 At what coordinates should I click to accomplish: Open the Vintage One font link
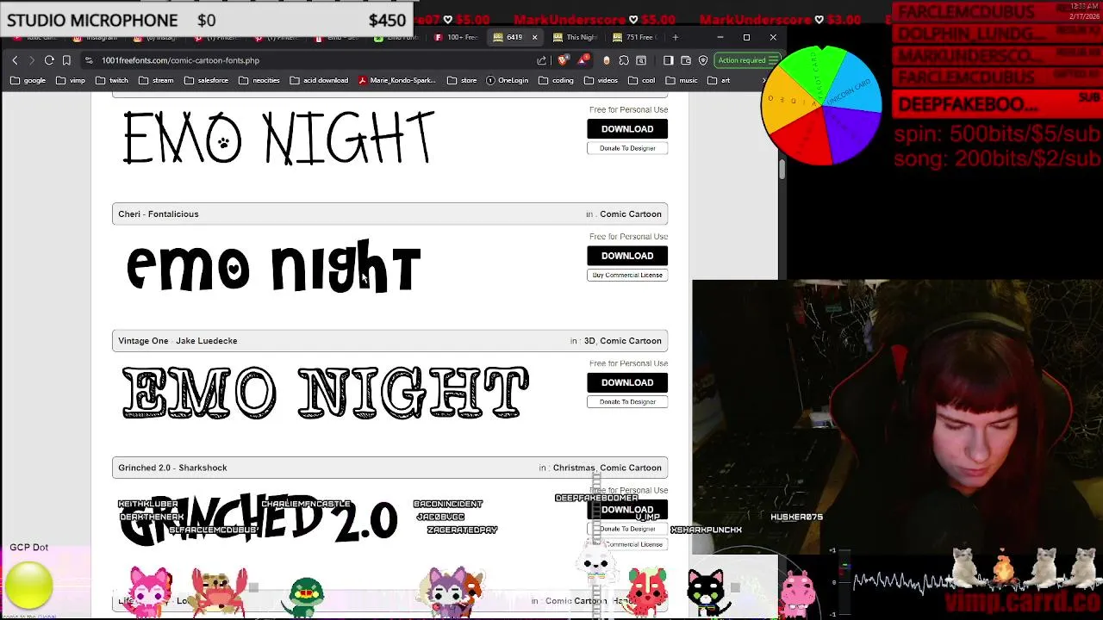(x=143, y=341)
